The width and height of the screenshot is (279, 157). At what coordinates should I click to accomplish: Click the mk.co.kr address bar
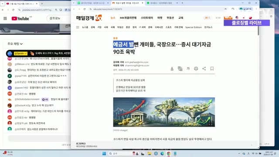(155, 9)
